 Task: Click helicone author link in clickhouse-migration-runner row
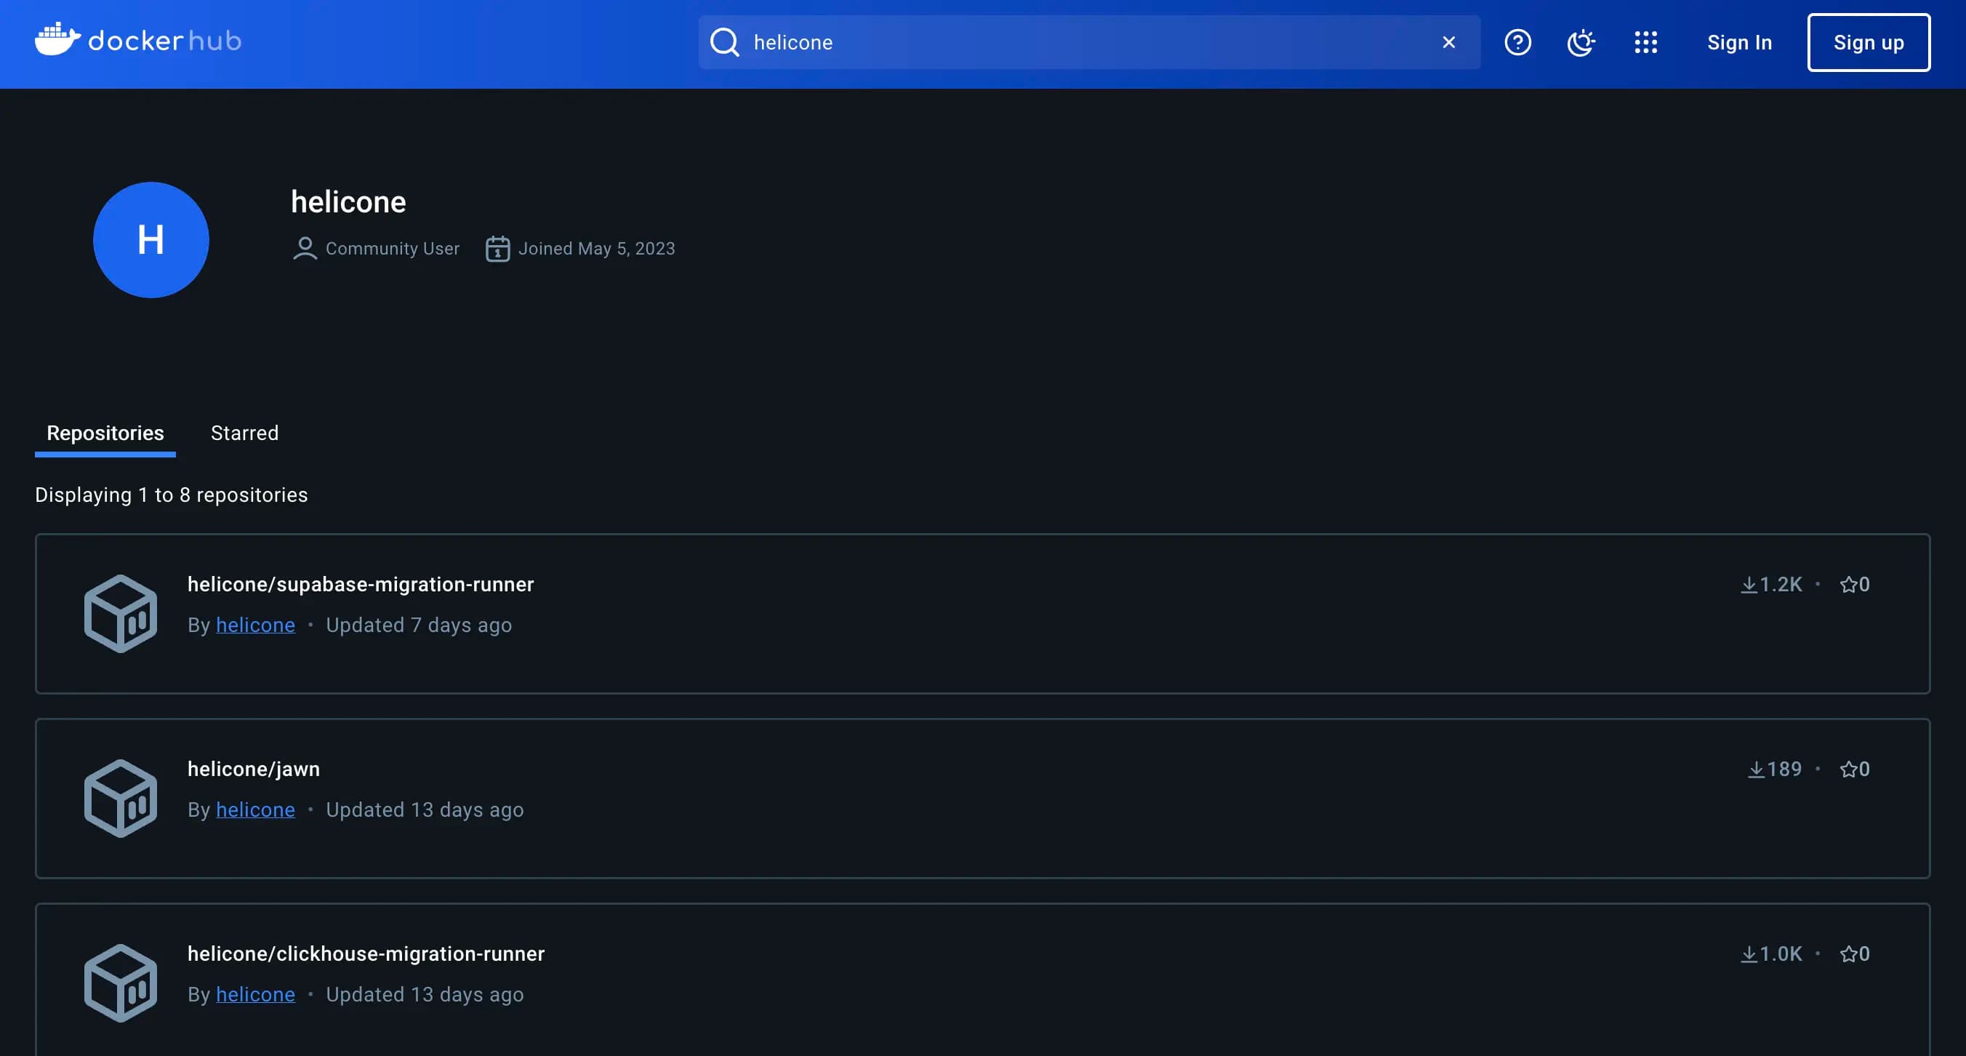point(255,994)
